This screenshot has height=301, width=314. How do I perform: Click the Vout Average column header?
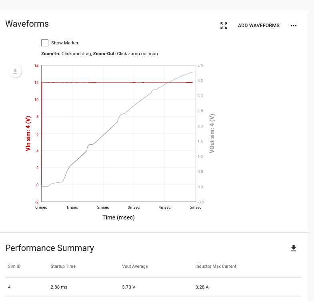pos(135,266)
